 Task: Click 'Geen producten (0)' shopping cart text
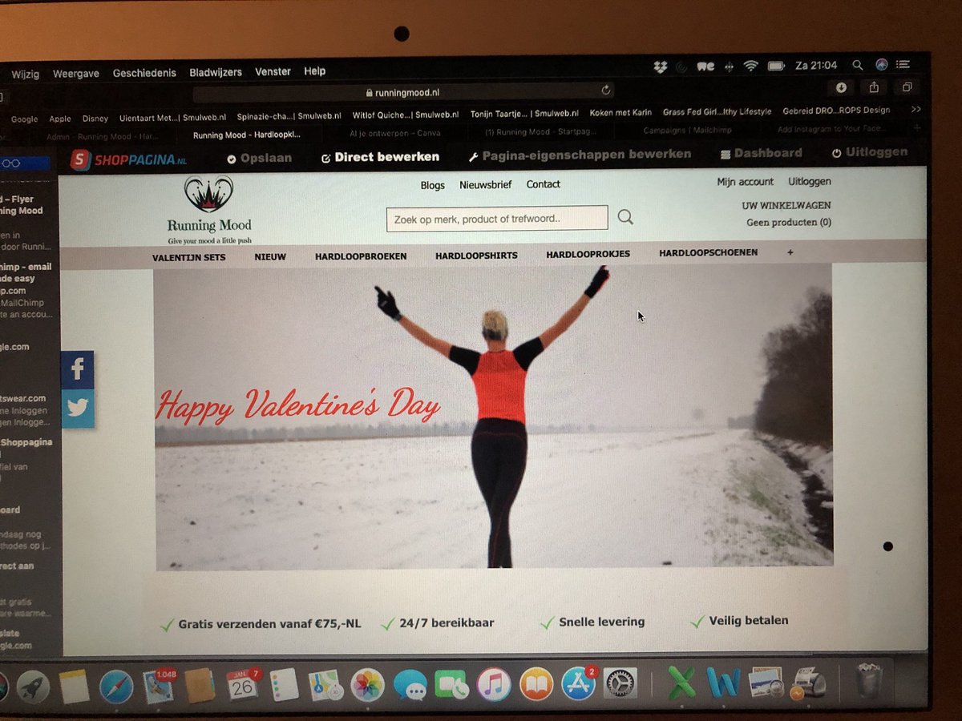789,223
